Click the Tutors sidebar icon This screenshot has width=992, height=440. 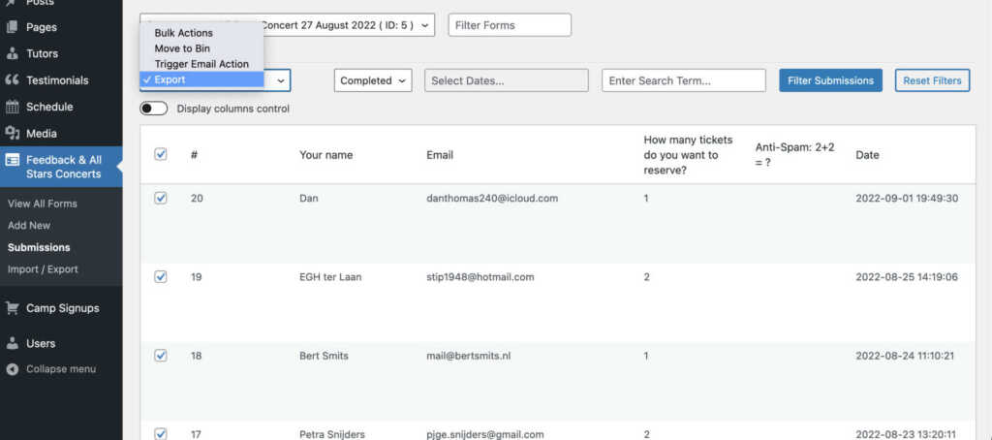12,54
